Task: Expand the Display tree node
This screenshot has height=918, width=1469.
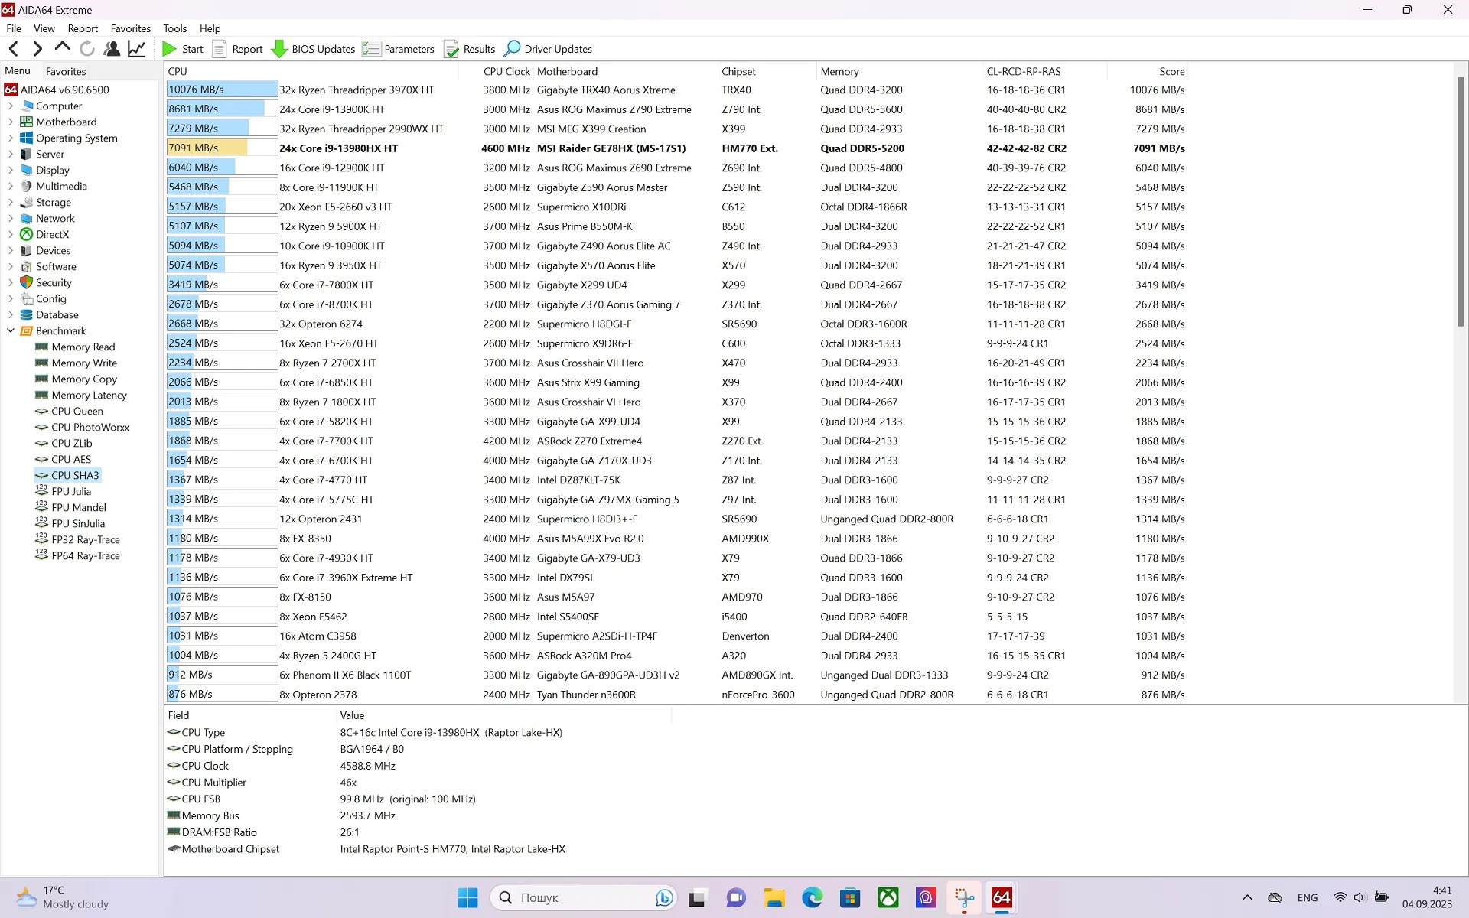Action: [11, 171]
